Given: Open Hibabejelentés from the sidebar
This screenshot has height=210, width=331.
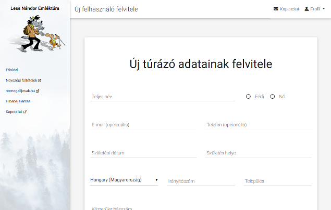Looking at the screenshot, I should point(18,101).
